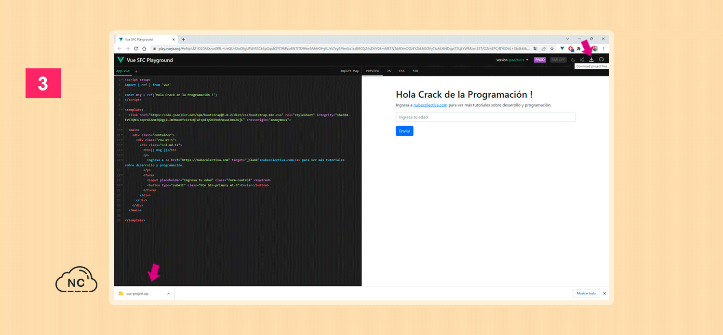Go to the browser home page icon
The height and width of the screenshot is (335, 723).
(144, 49)
